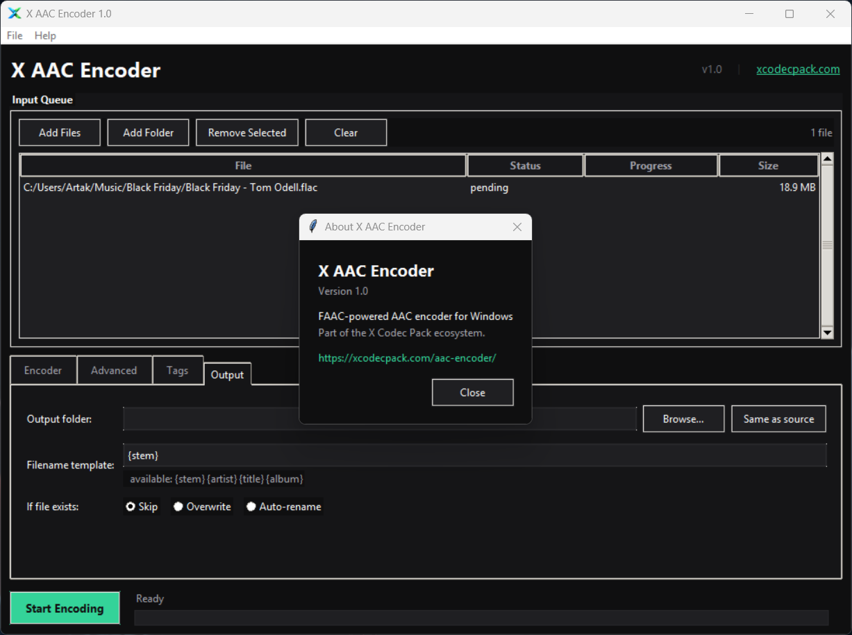852x635 pixels.
Task: Click Remove Selected button
Action: tap(247, 133)
